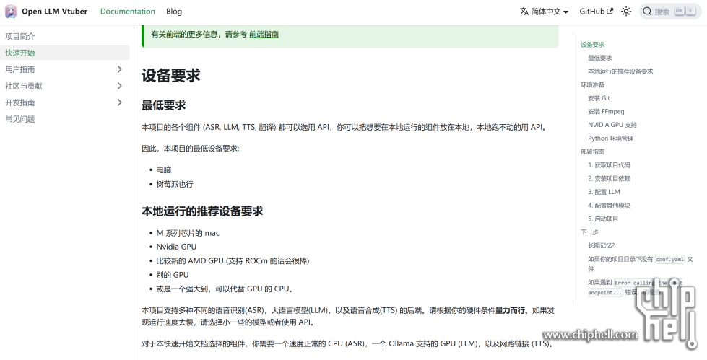Jump to 设备要求 in table of contents

tap(592, 45)
